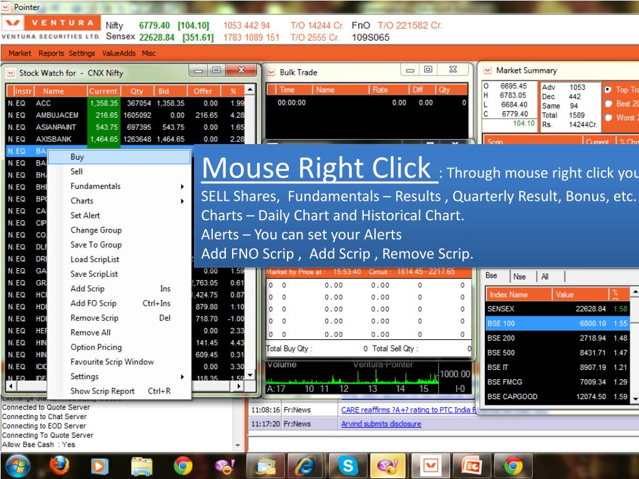Click Save To Group menu entry
The image size is (639, 479).
tap(119, 244)
